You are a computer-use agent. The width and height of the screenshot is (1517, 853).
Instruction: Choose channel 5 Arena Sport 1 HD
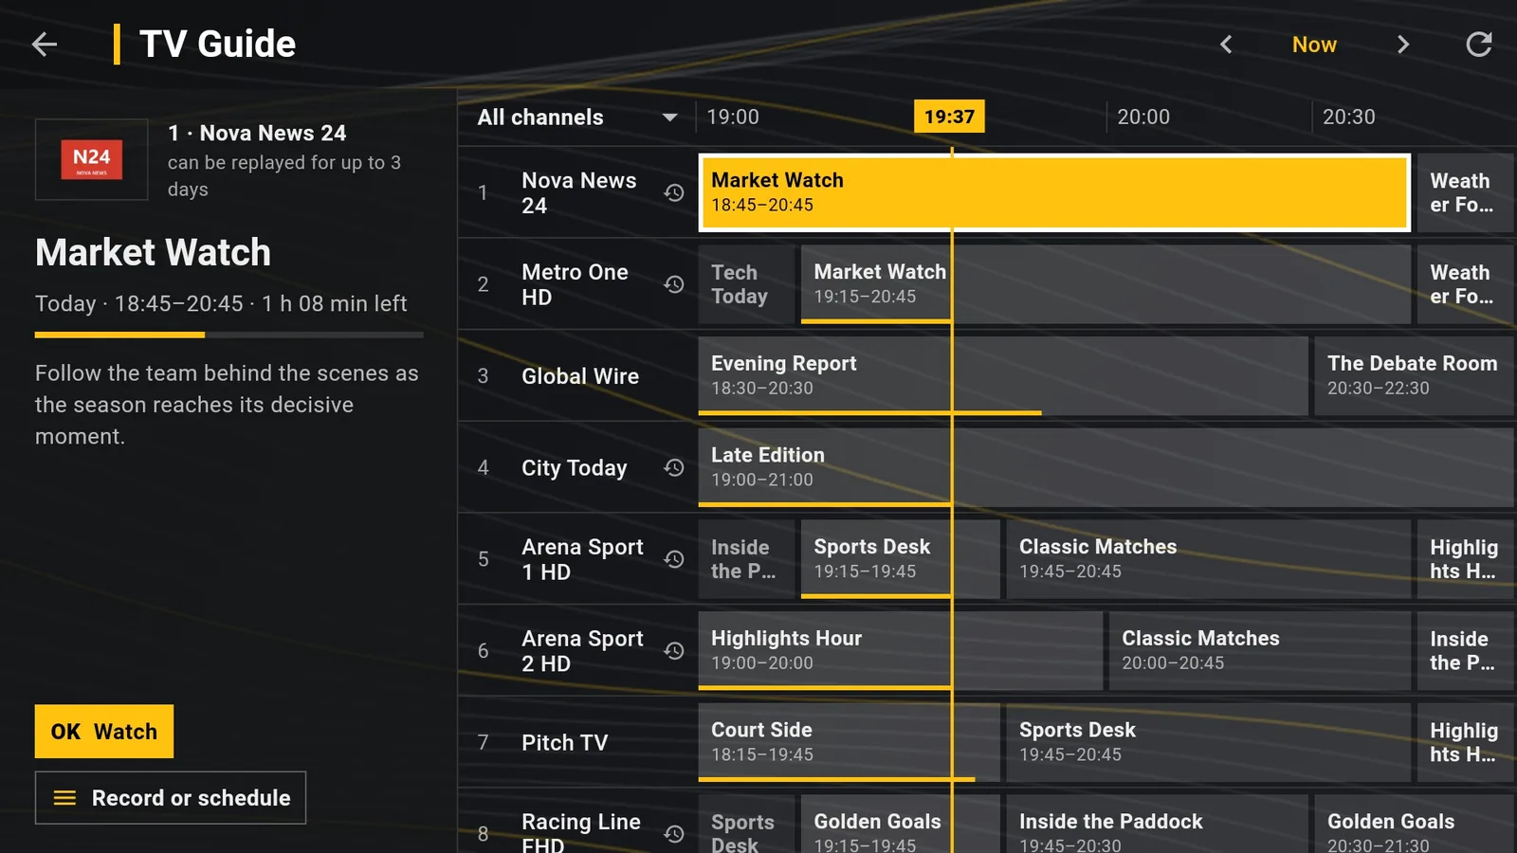tap(576, 559)
